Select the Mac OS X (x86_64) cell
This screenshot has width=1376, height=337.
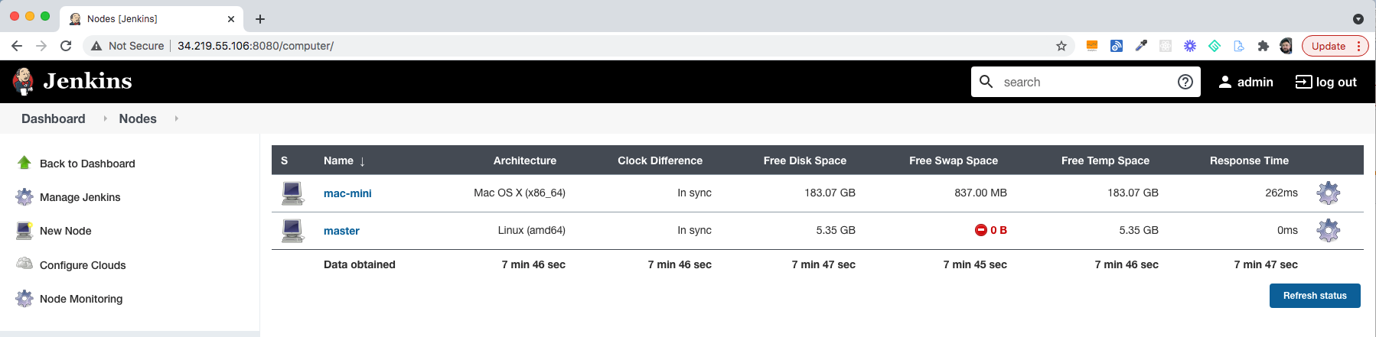pos(520,193)
